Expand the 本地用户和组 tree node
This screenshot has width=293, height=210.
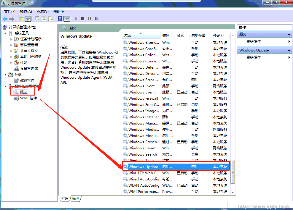click(x=11, y=57)
